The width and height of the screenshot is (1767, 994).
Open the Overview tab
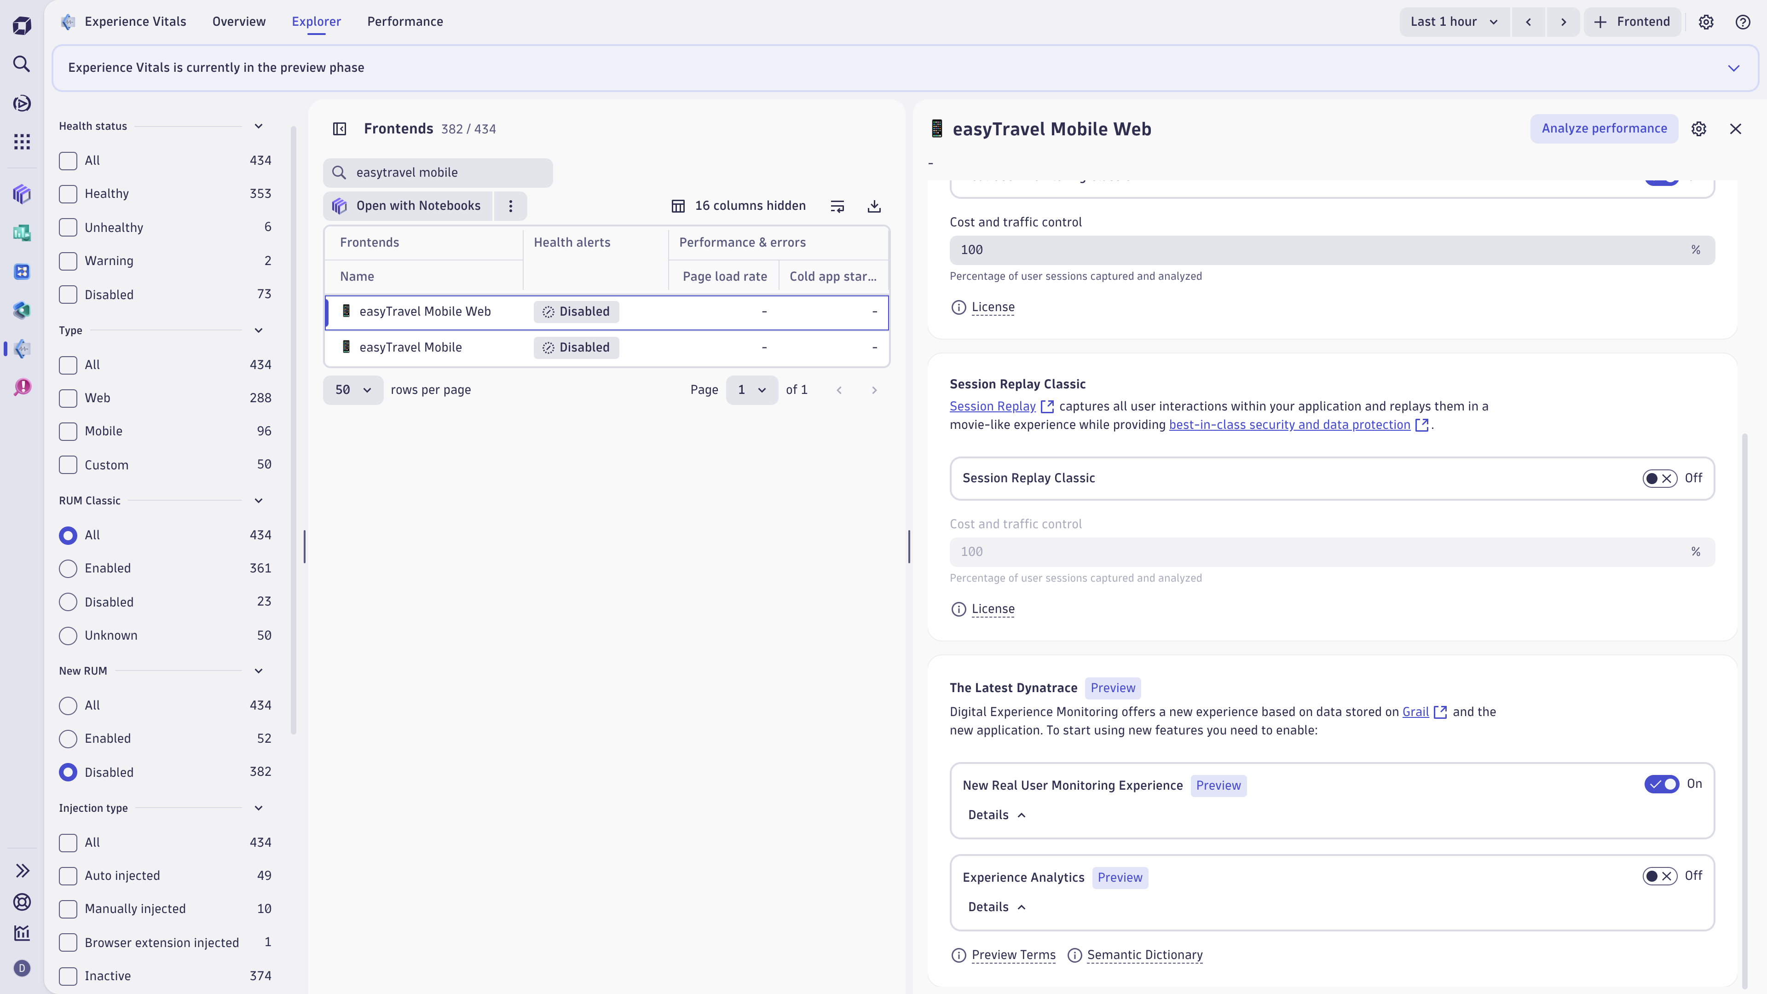[238, 21]
